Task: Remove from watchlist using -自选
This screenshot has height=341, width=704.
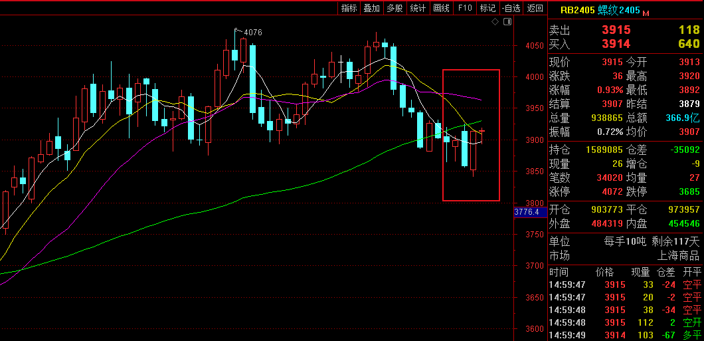Action: [x=511, y=8]
